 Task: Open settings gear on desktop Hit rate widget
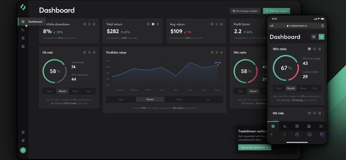[89, 53]
